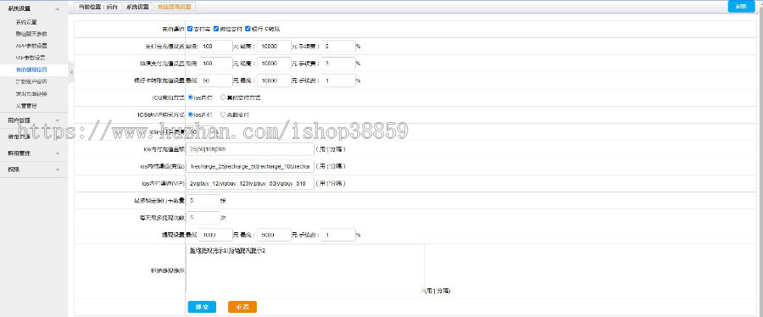Click the withdrawal maximum field showing 5000
The image size is (763, 317).
(x=274, y=235)
